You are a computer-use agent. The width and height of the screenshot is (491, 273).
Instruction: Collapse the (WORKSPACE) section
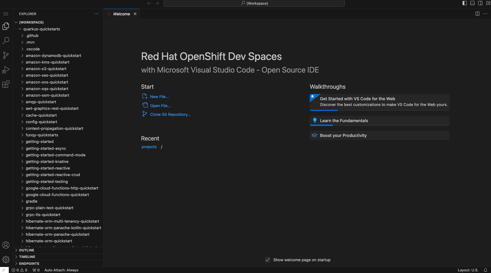16,22
